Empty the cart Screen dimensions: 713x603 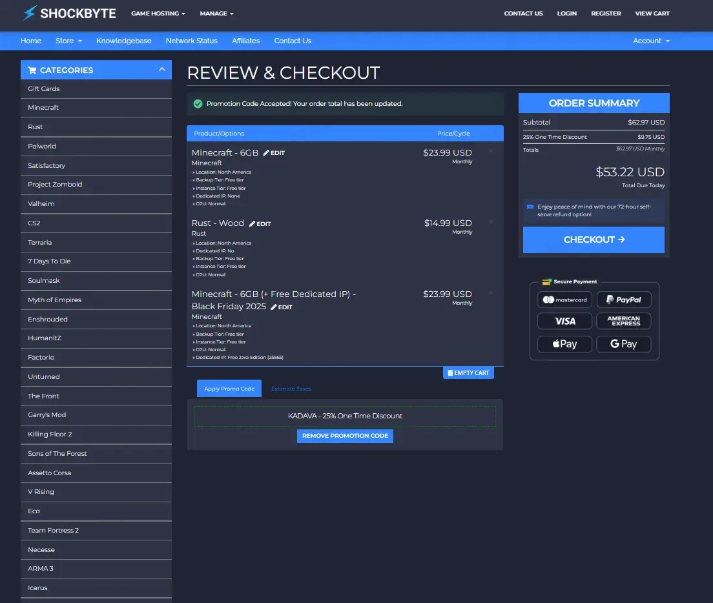click(468, 373)
